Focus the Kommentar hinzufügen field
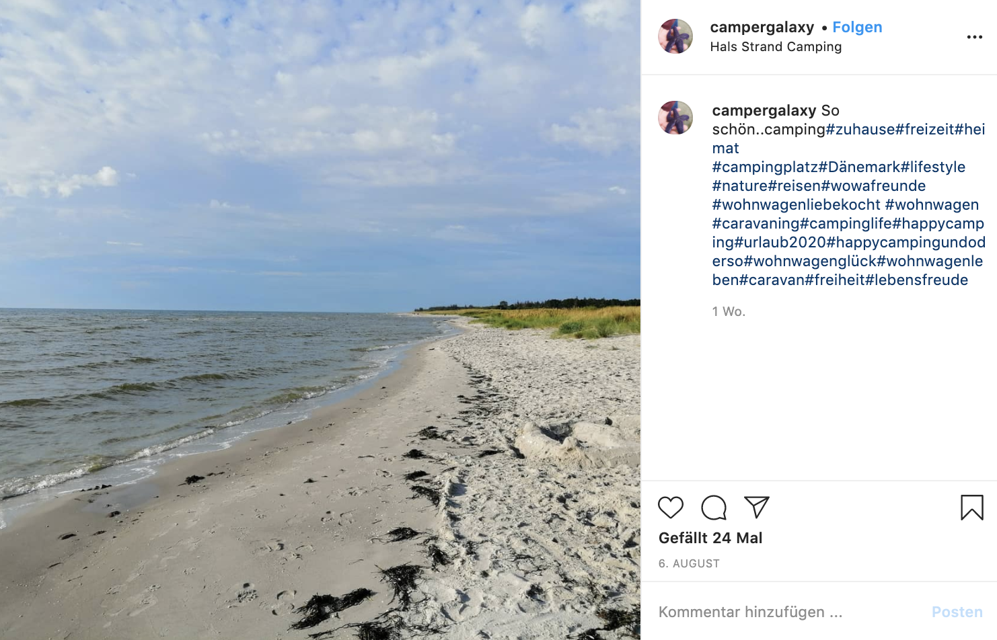Screen dimensions: 997x640 tap(787, 612)
